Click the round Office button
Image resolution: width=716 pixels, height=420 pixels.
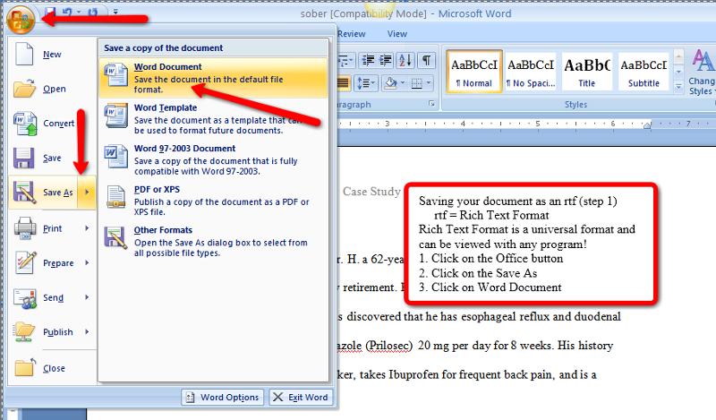[21, 19]
